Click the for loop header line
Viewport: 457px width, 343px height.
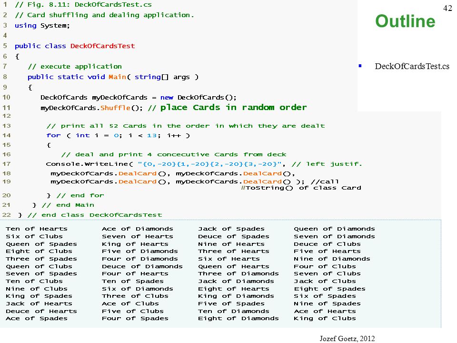point(118,136)
